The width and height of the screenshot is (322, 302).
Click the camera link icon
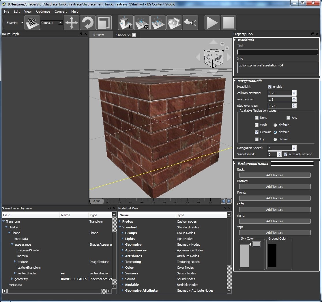tap(190, 23)
